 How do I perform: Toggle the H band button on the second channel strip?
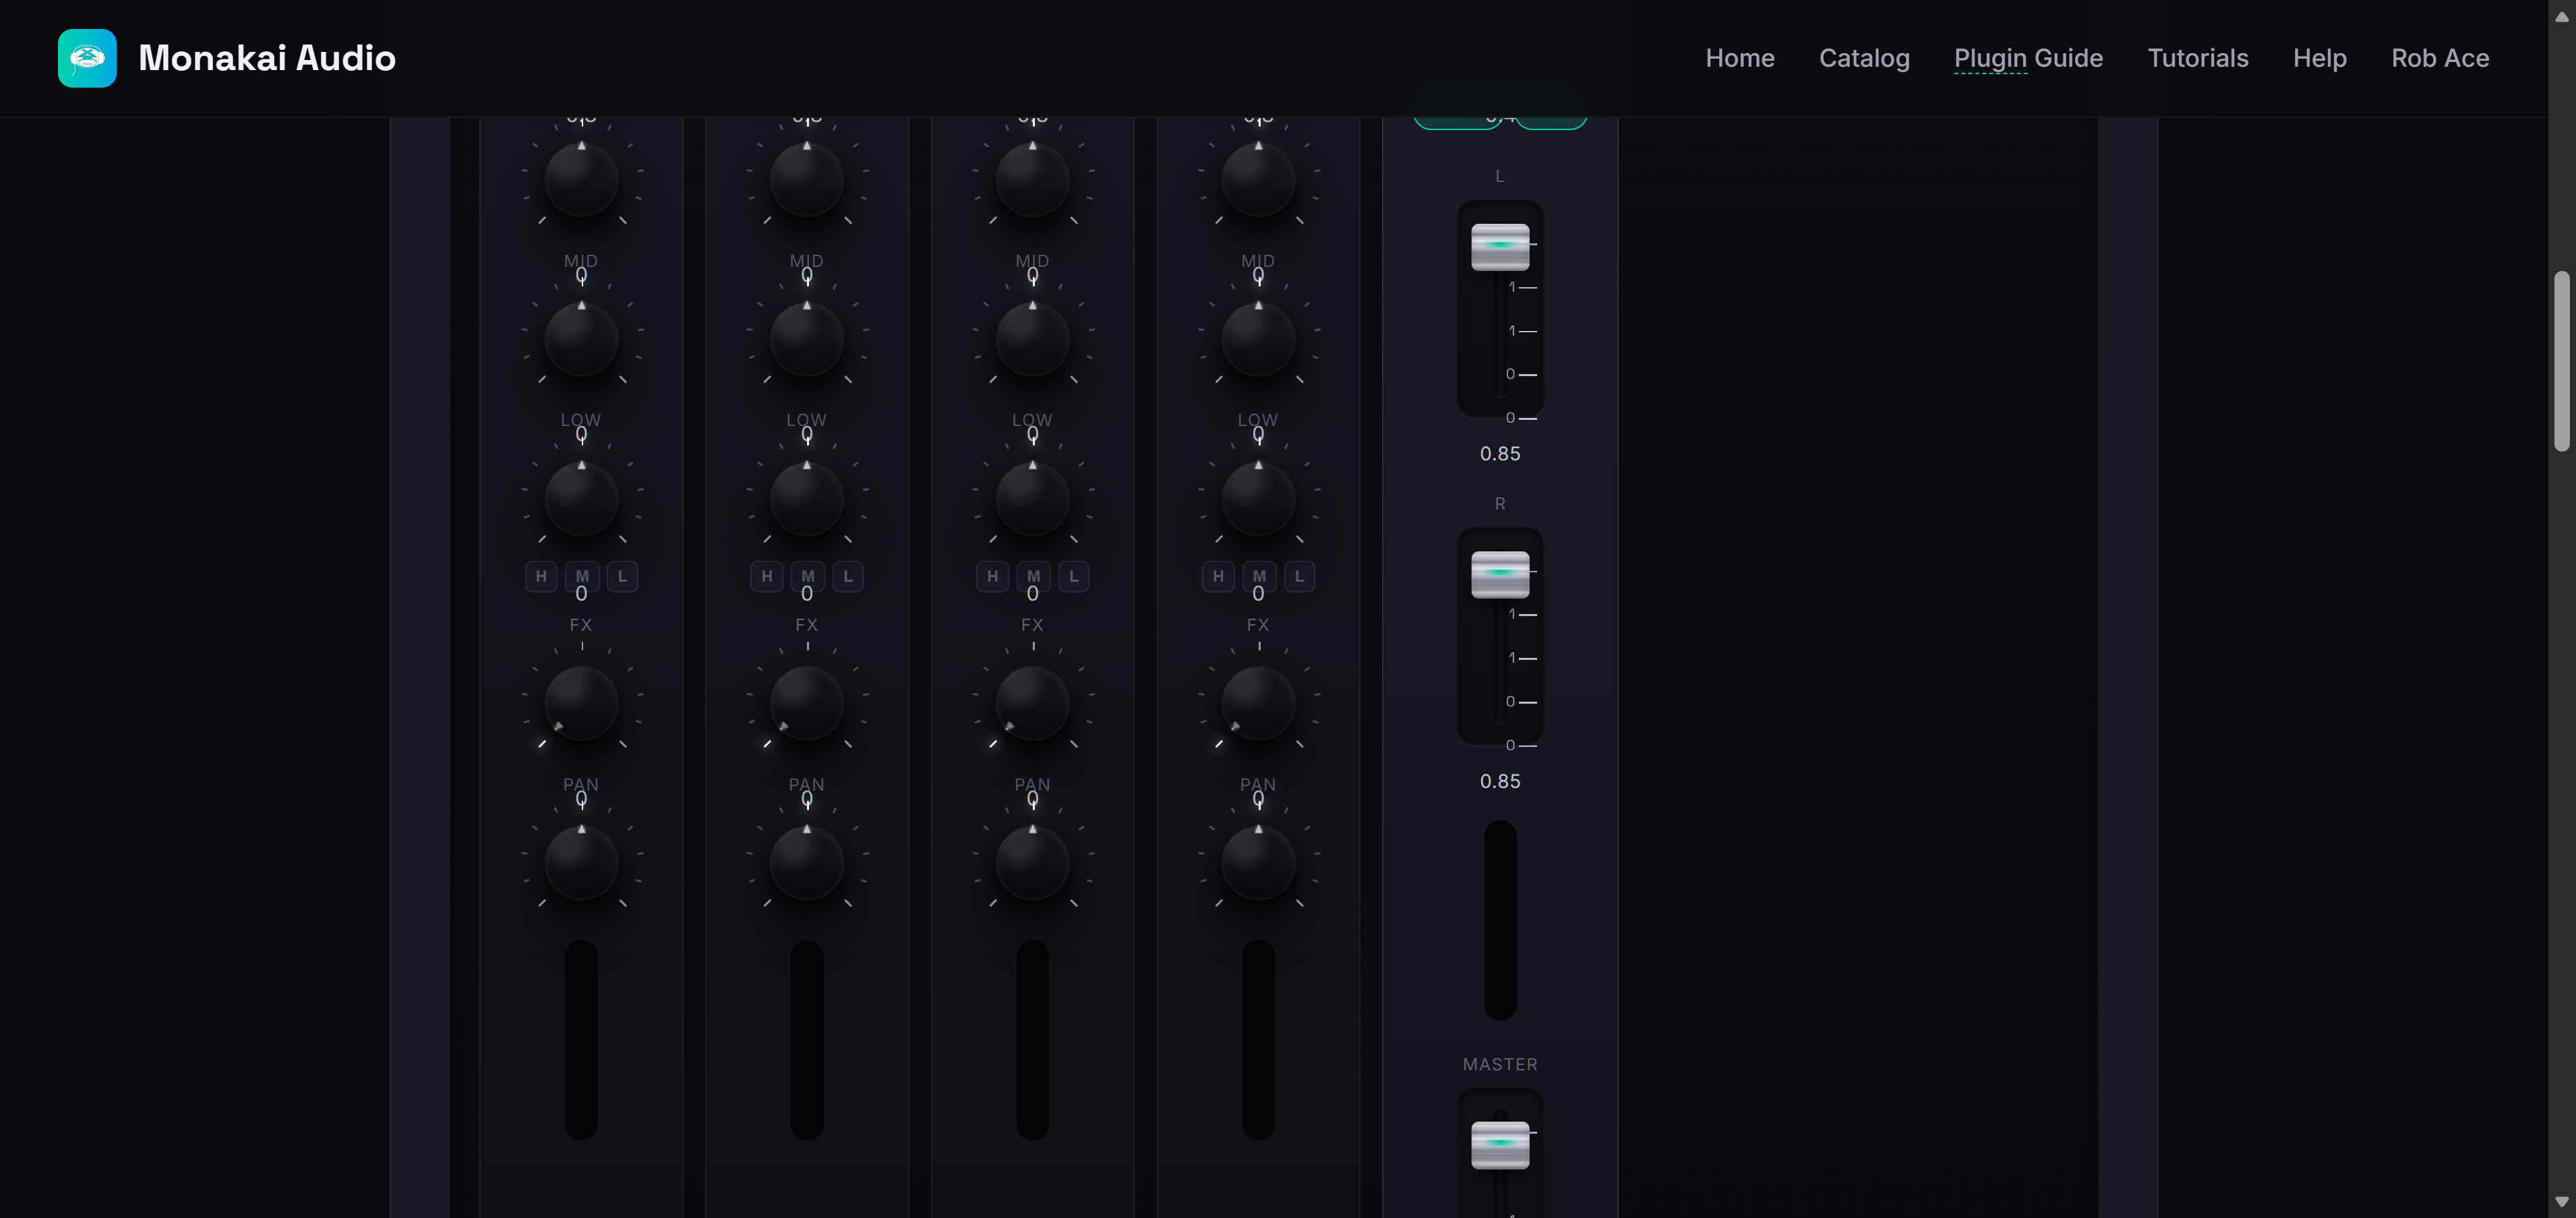point(767,576)
